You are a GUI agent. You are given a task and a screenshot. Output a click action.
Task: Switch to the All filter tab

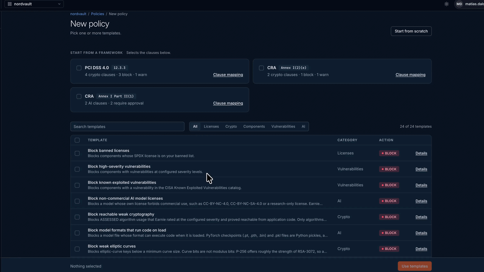click(x=195, y=126)
